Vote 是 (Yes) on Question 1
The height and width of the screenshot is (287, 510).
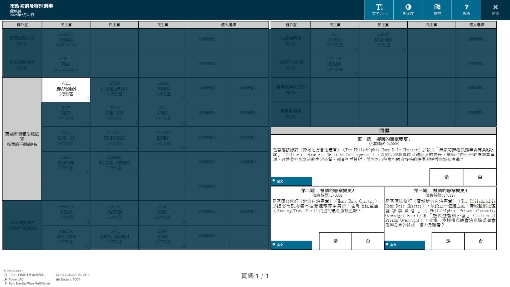tap(446, 177)
